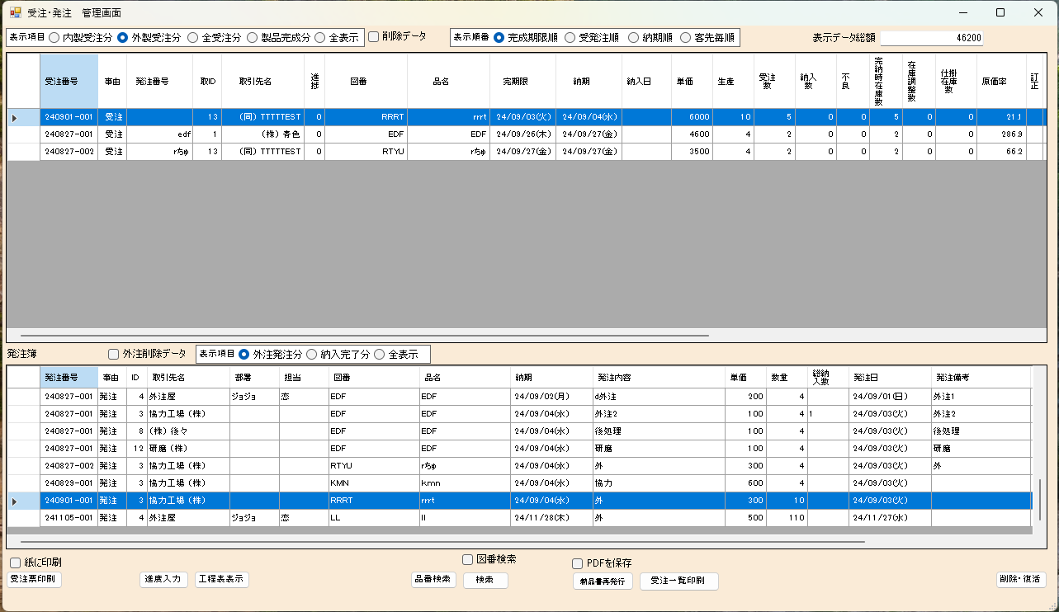Click the application icon in the title bar

pos(15,12)
